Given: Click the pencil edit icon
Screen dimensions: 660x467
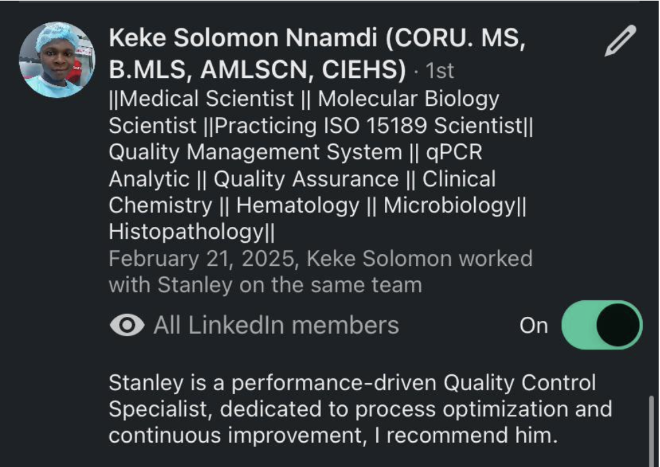Looking at the screenshot, I should (620, 40).
